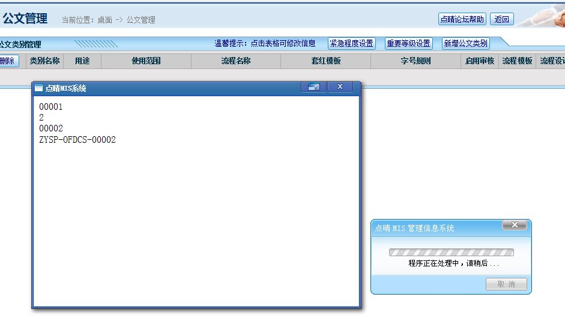Click restore icon on 点睛MIS系统 window
Viewport: 565px width, 318px height.
click(x=313, y=87)
